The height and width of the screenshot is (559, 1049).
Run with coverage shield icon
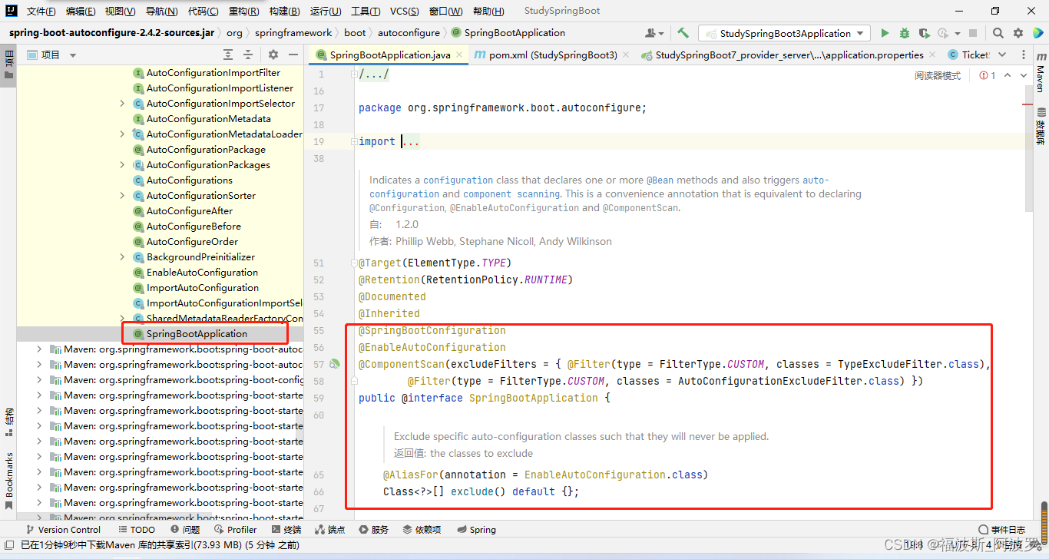924,33
